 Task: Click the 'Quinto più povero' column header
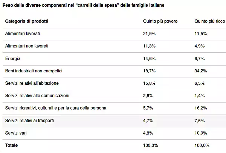pos(160,21)
